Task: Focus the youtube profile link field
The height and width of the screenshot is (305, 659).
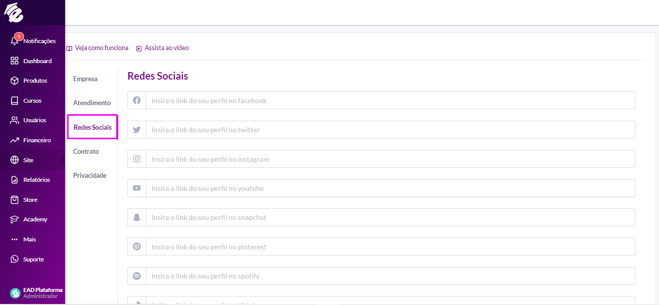Action: (391, 188)
